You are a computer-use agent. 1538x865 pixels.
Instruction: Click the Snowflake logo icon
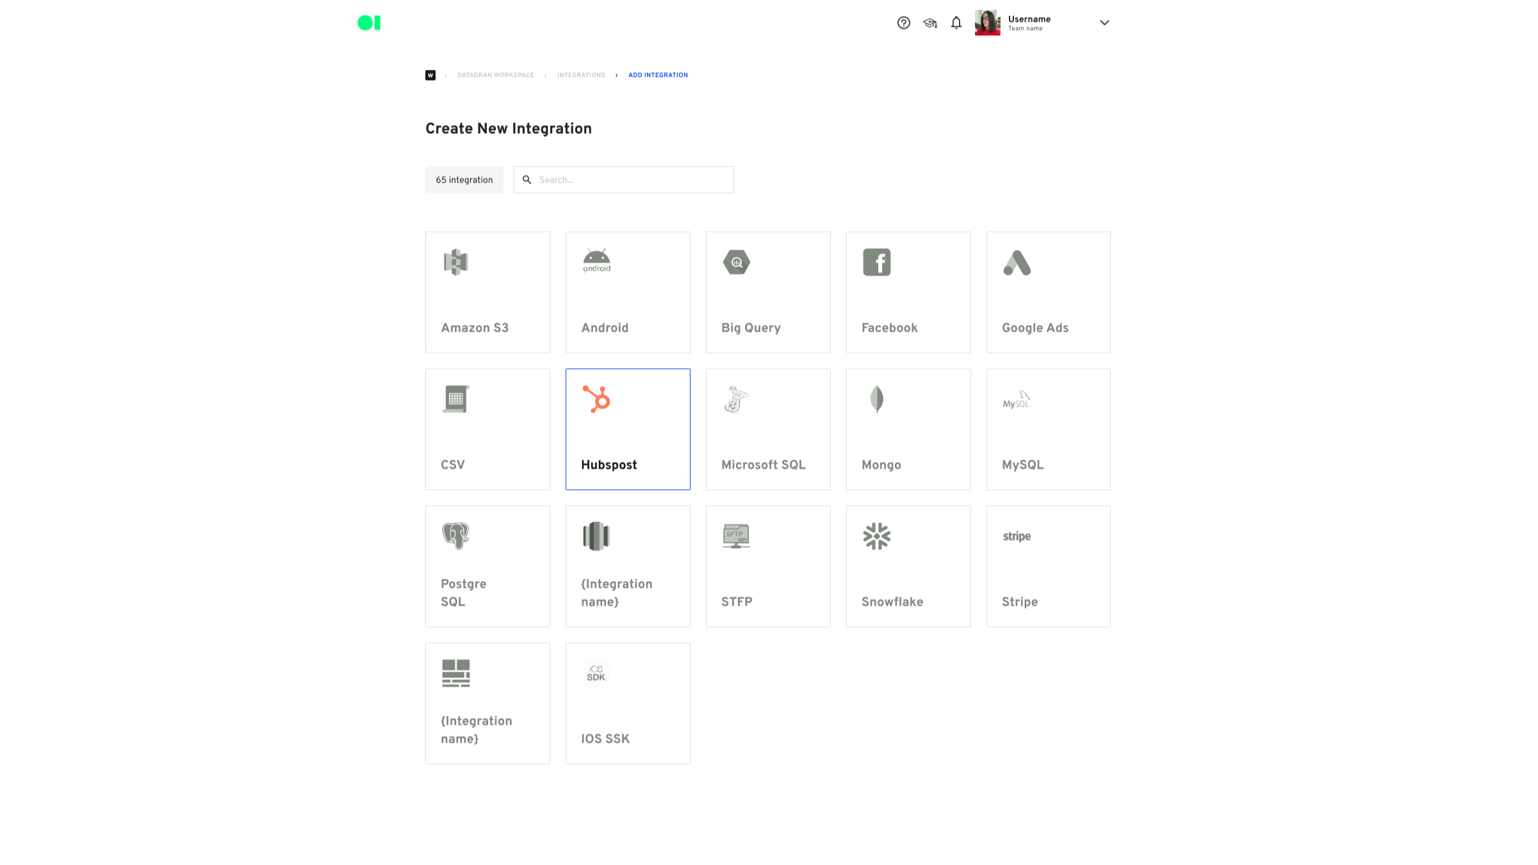(x=876, y=536)
